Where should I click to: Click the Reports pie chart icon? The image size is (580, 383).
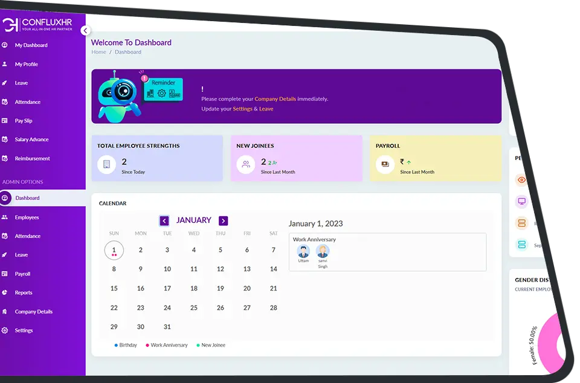[x=5, y=293]
